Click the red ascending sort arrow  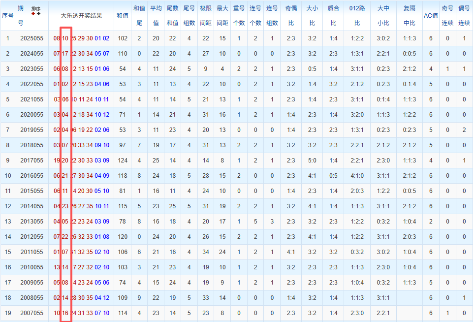pos(33,13)
